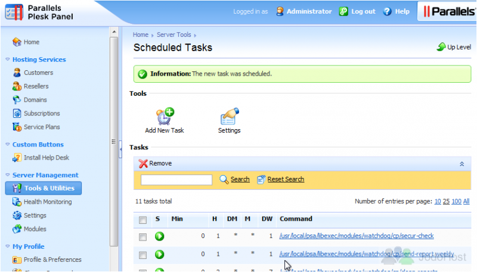This screenshot has width=477, height=272.
Task: Open the send-report weekly command link
Action: pyautogui.click(x=367, y=254)
